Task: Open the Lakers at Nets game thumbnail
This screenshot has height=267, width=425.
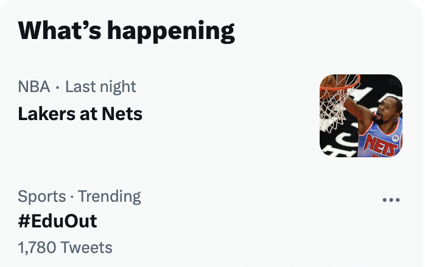Action: pyautogui.click(x=361, y=116)
